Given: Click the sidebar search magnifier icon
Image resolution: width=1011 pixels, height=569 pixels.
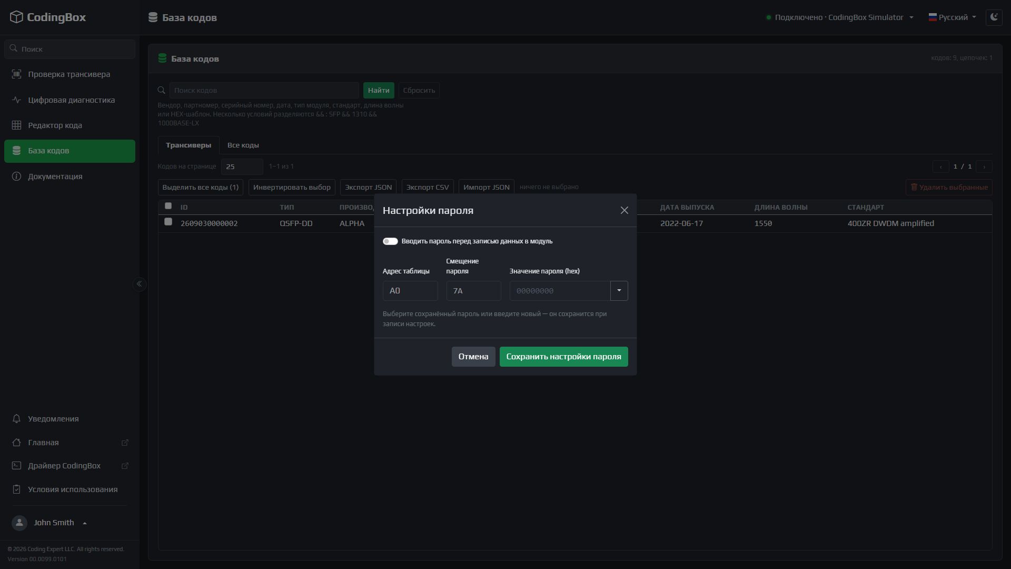Looking at the screenshot, I should pyautogui.click(x=14, y=48).
